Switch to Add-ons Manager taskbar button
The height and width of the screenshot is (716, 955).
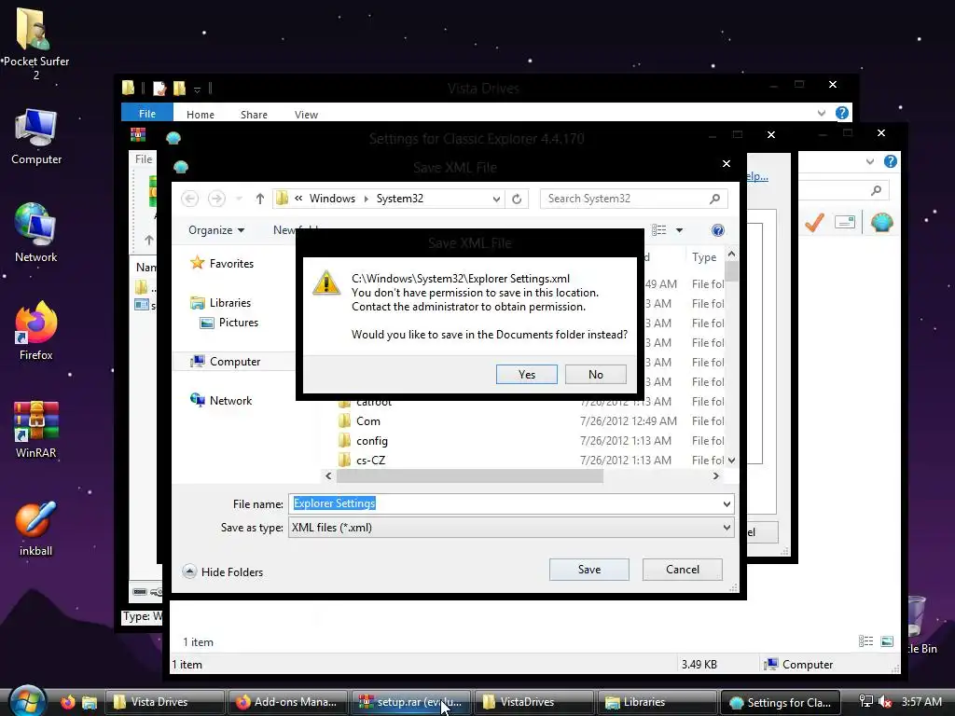287,702
